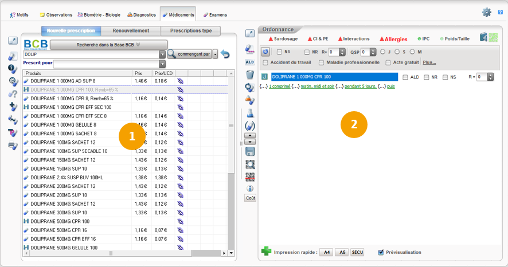Switch to the Prescriptions type tab

click(x=191, y=31)
